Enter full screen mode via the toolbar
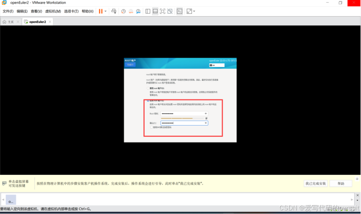 click(163, 11)
